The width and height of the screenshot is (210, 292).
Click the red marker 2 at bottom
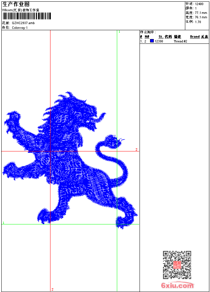[x=52, y=289]
